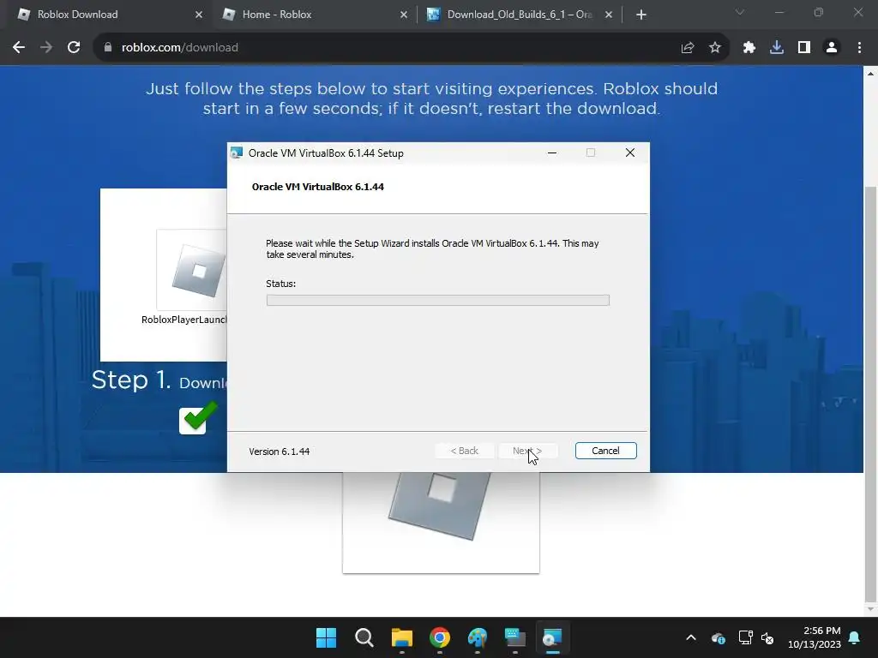Click the VirtualBox setup title bar icon

237,153
